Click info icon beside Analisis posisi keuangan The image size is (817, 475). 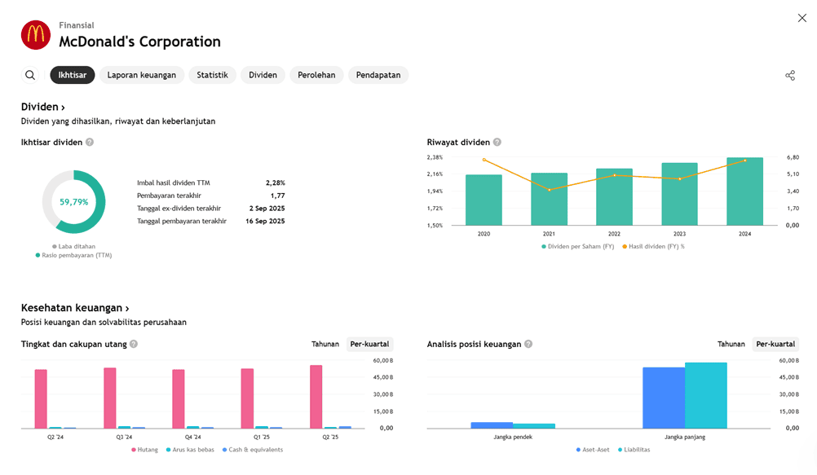pyautogui.click(x=528, y=344)
